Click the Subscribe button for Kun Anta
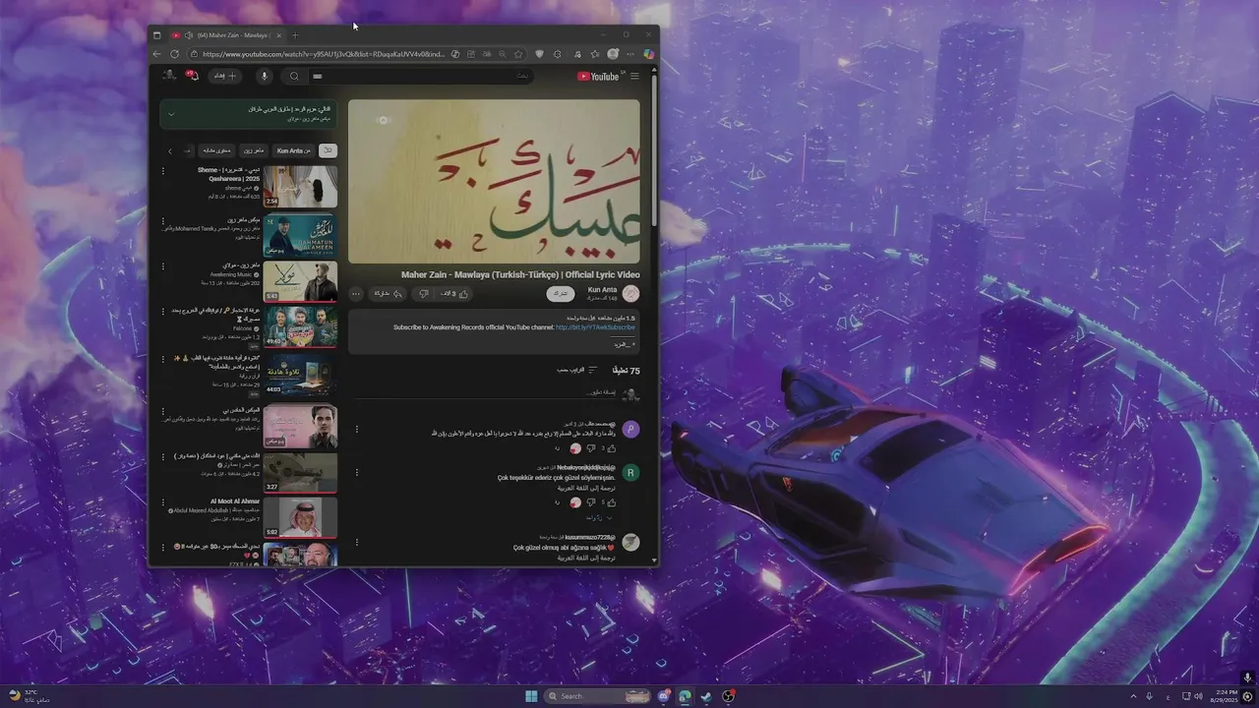The image size is (1259, 708). click(561, 293)
